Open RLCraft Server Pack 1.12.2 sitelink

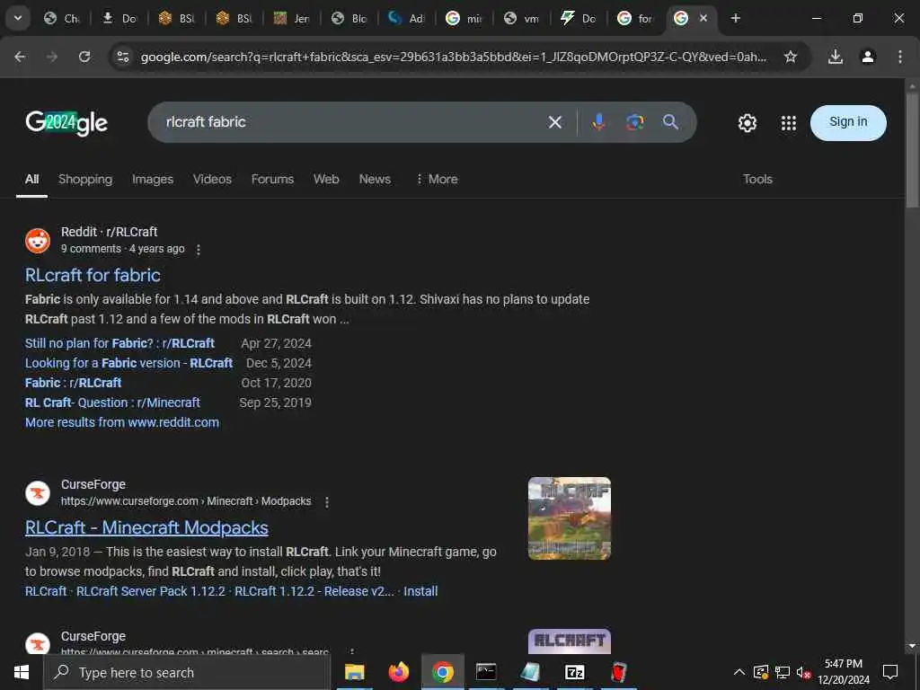point(151,591)
